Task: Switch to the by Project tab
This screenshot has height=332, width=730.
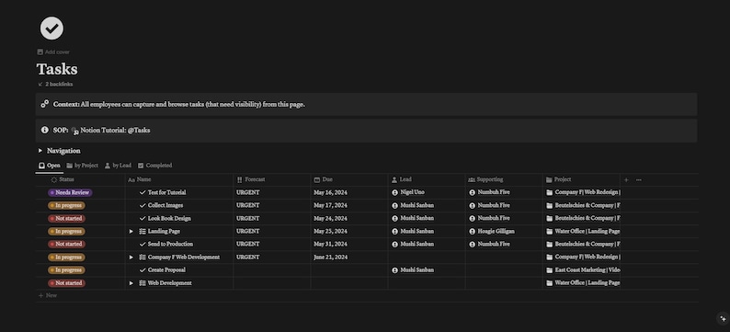Action: point(83,166)
